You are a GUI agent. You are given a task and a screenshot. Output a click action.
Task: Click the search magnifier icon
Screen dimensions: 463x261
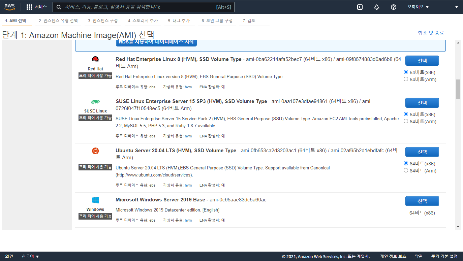coord(59,7)
